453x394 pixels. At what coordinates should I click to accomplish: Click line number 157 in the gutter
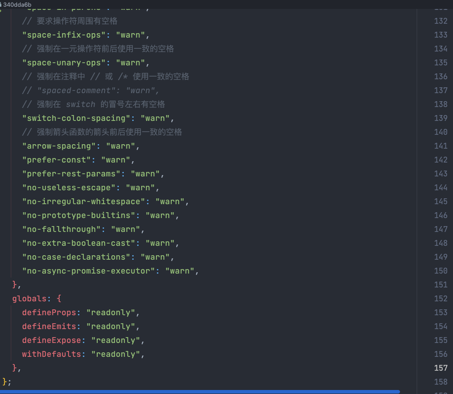coord(440,368)
